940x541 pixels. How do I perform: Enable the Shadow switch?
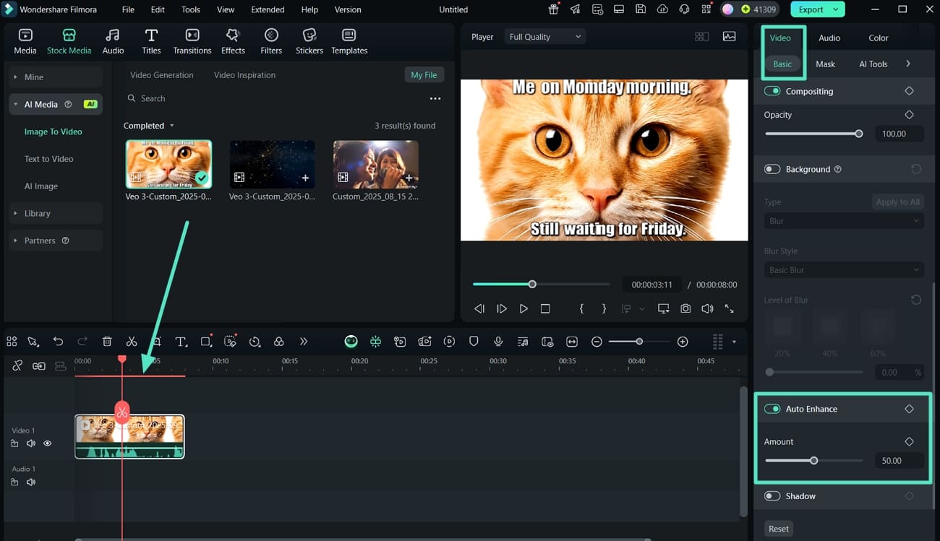(772, 496)
